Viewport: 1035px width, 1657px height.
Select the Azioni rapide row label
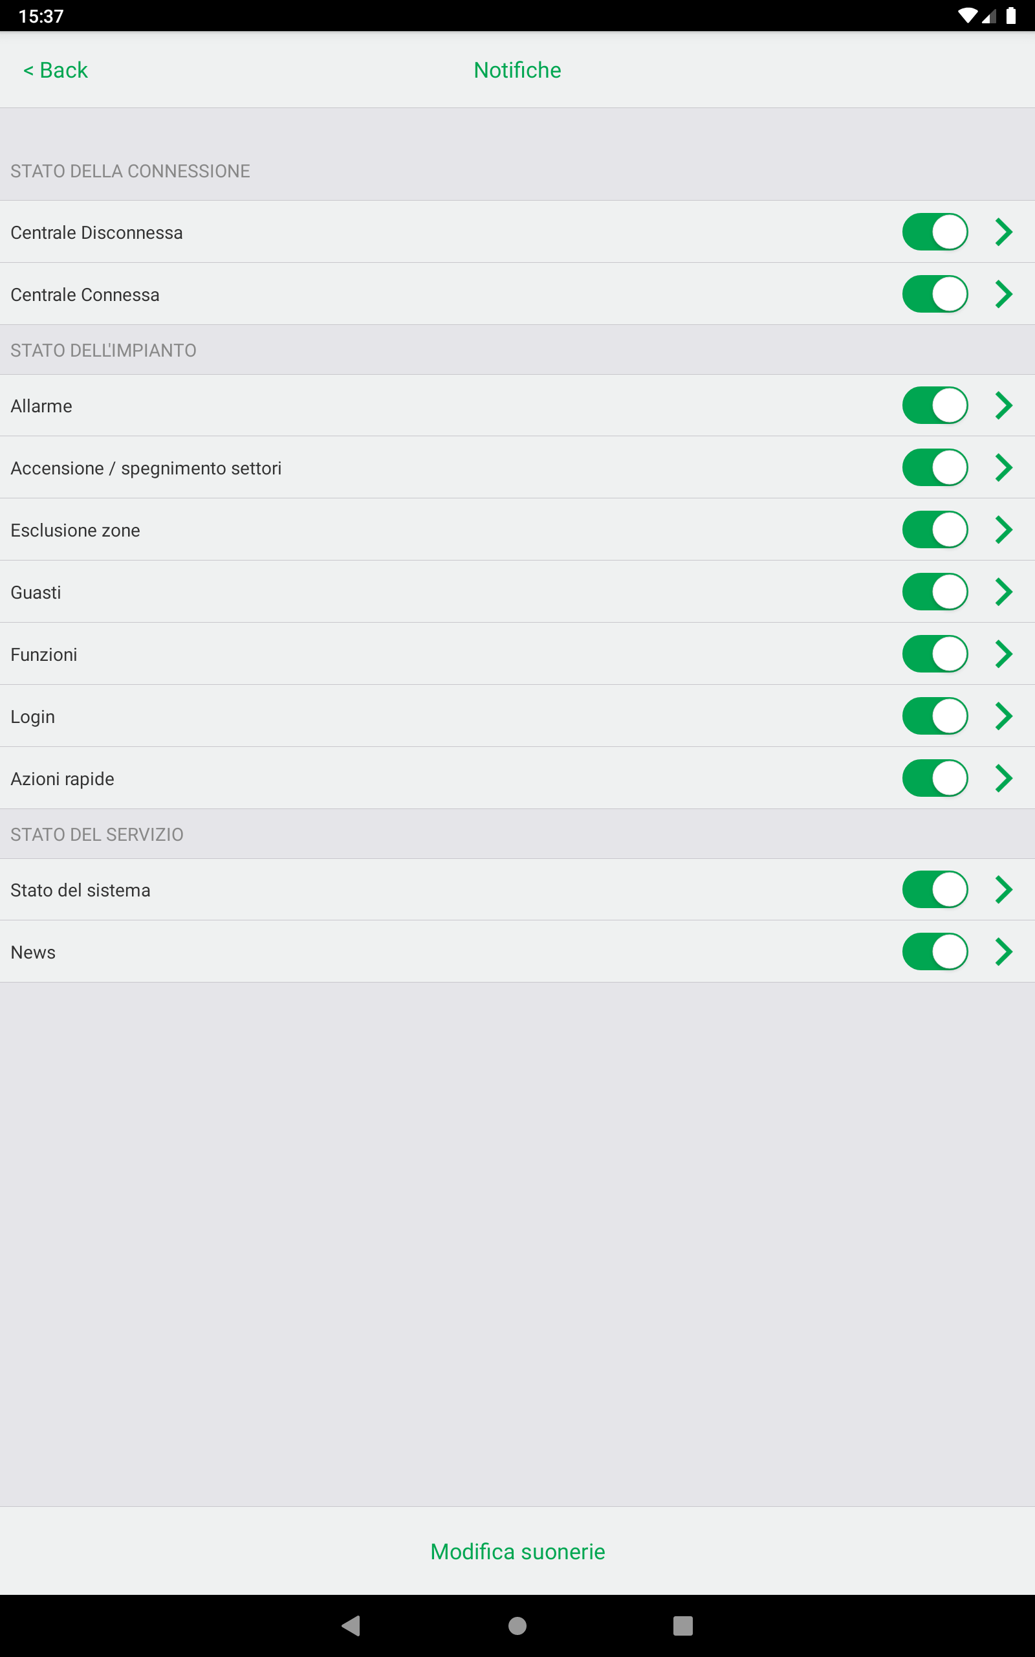point(62,779)
